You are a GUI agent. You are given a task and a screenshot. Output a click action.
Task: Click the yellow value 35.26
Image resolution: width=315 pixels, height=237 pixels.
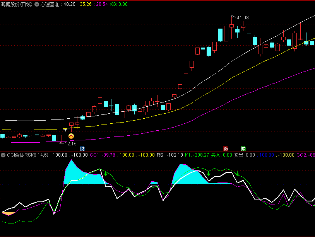(x=86, y=4)
